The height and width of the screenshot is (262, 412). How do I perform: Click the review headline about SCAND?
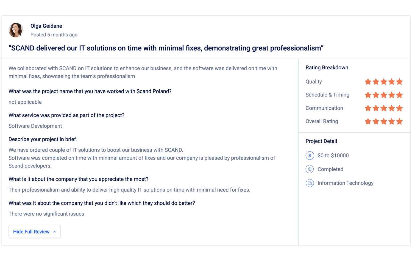[166, 48]
